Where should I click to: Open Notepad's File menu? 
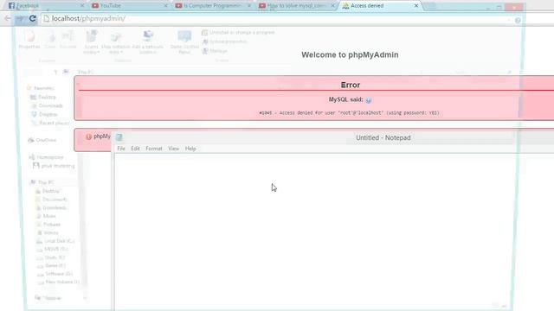121,149
